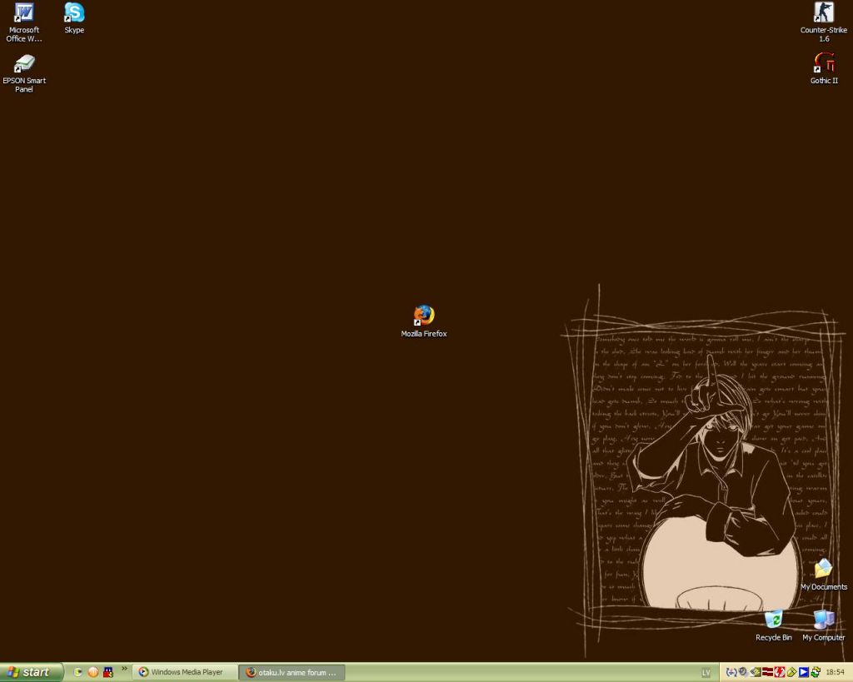The width and height of the screenshot is (853, 682).
Task: Open the LV language bar indicator
Action: [x=706, y=673]
